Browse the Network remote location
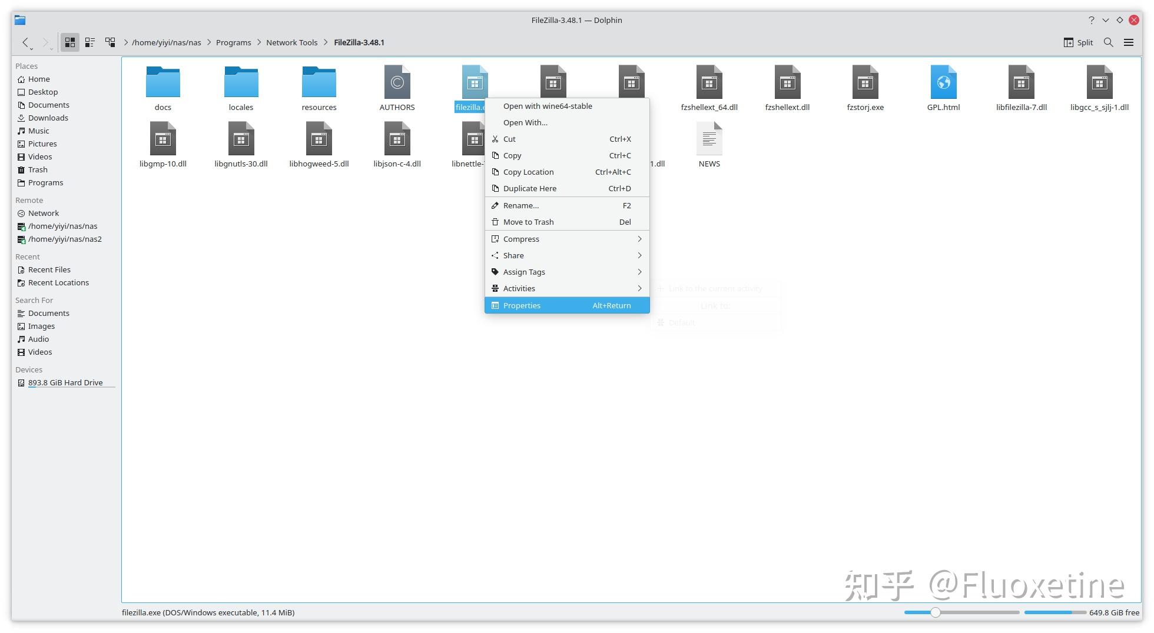The width and height of the screenshot is (1154, 633). [x=43, y=213]
